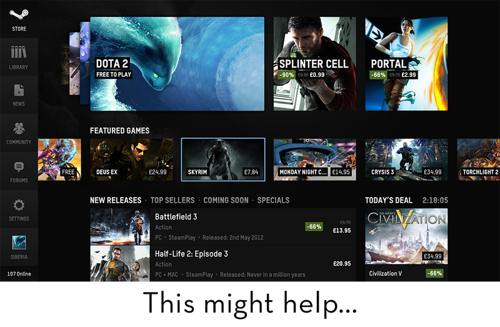Select the Dota 2 featured banner

click(x=177, y=64)
